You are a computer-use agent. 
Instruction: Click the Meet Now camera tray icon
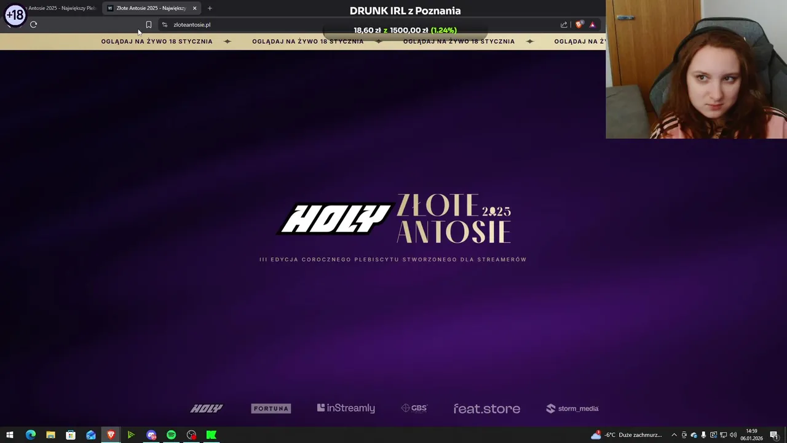point(684,435)
